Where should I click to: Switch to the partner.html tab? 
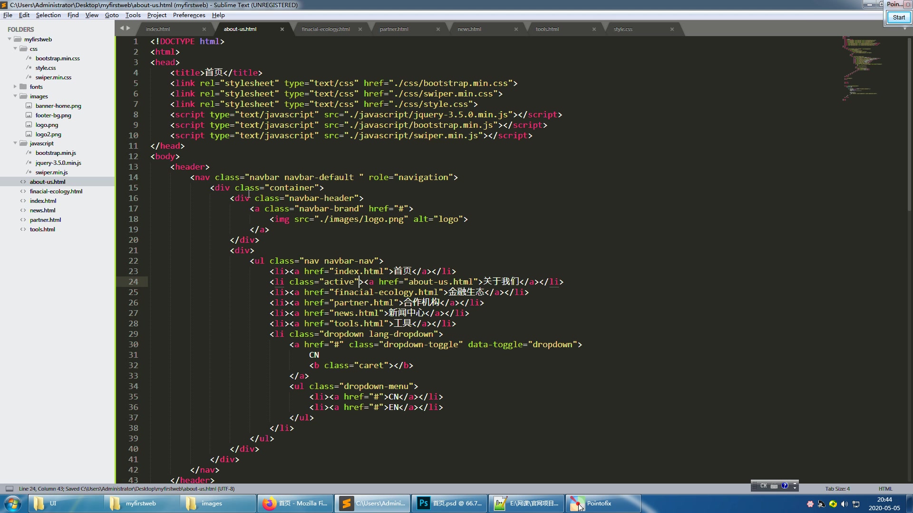tap(394, 29)
